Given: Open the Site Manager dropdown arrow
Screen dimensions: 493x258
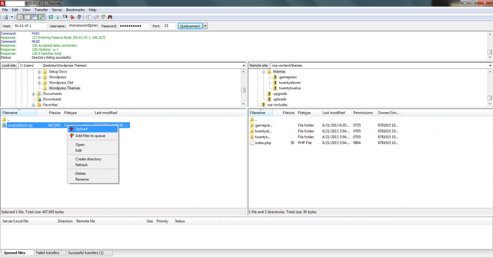Looking at the screenshot, I should pyautogui.click(x=12, y=17).
